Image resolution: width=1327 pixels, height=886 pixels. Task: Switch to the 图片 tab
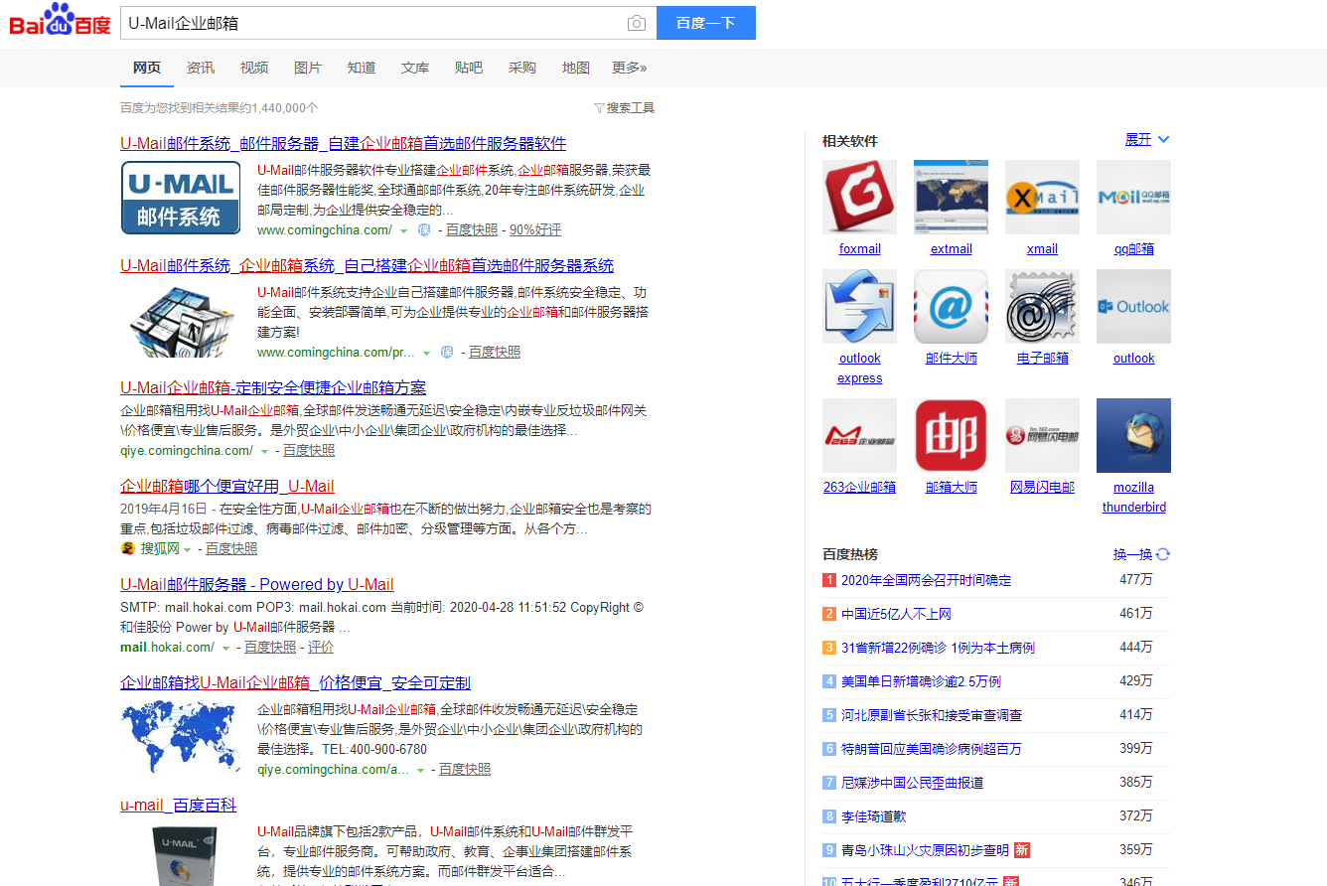pos(308,68)
